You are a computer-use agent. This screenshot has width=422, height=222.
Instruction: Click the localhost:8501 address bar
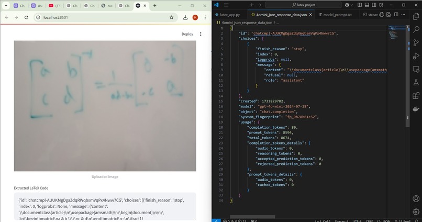[x=105, y=17]
